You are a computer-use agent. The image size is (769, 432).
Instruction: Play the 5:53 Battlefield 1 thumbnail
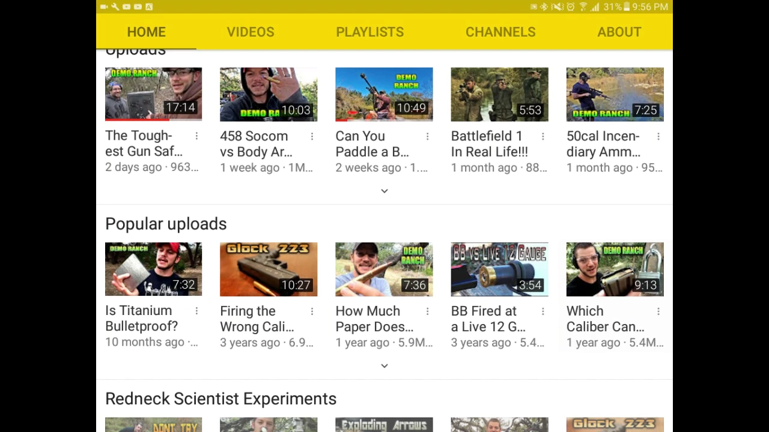pyautogui.click(x=499, y=94)
